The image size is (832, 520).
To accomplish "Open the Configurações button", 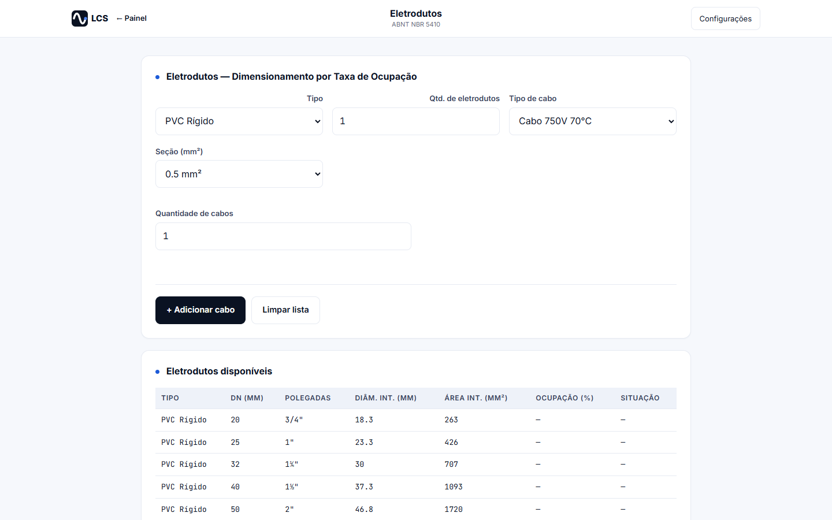I will (x=725, y=18).
